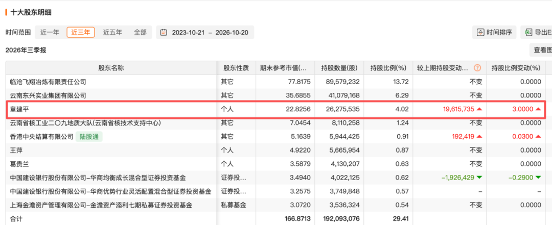
Task: Click shareholder 云南东兴实业集团有限公司
Action: tap(48, 95)
